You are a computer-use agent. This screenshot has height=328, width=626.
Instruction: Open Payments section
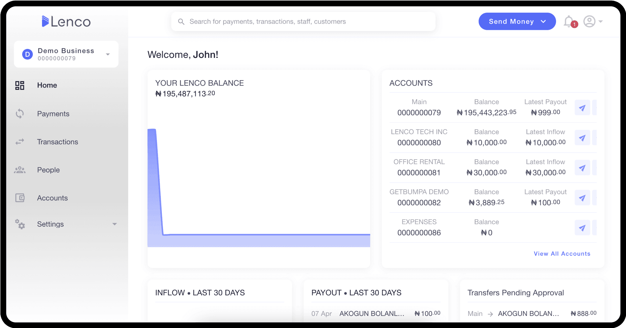point(53,114)
